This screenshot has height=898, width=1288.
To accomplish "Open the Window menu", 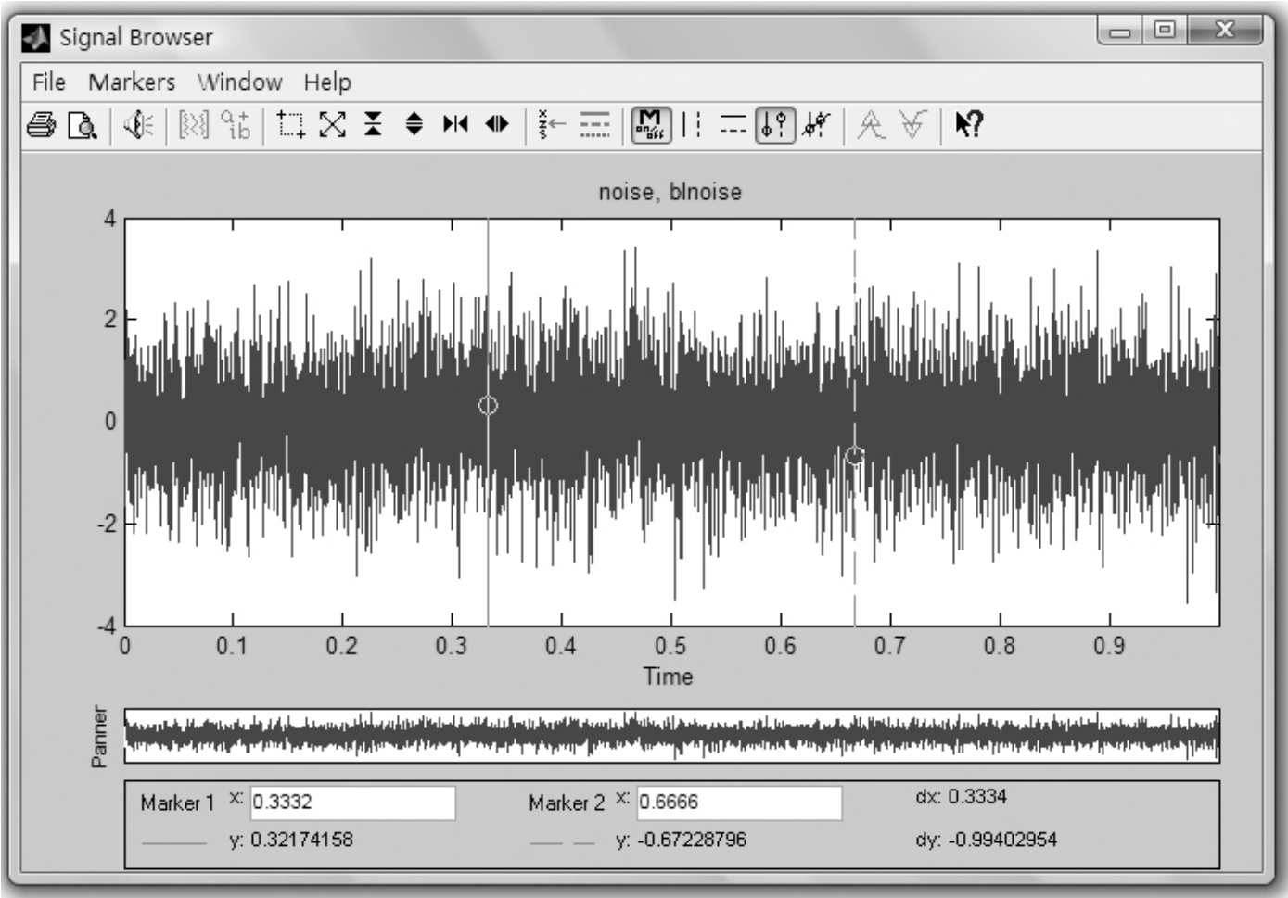I will (x=240, y=82).
